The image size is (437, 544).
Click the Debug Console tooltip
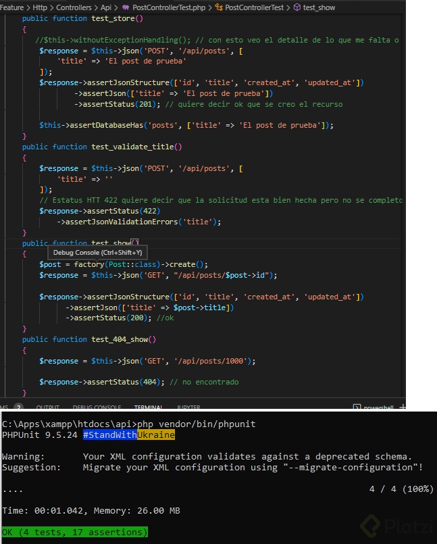pyautogui.click(x=97, y=253)
